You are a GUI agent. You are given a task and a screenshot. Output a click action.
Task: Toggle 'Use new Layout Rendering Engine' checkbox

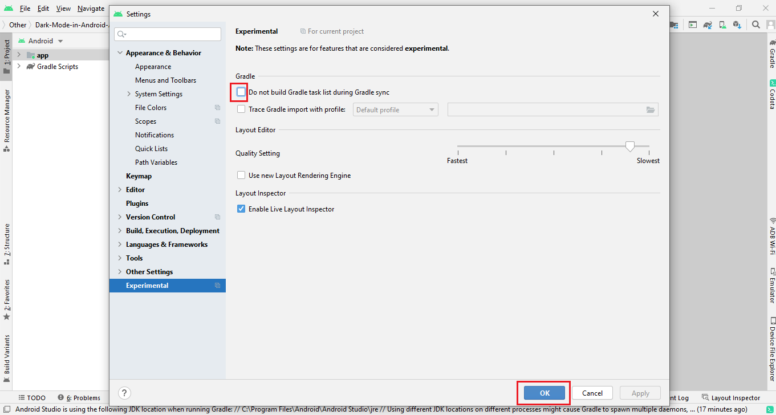coord(241,176)
